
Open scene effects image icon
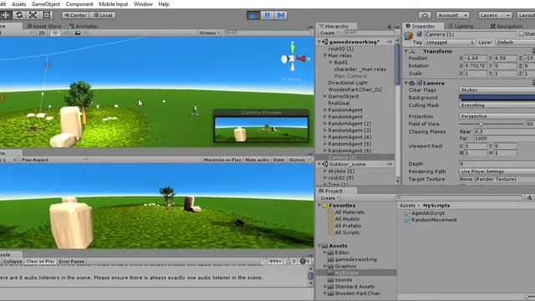pos(78,33)
